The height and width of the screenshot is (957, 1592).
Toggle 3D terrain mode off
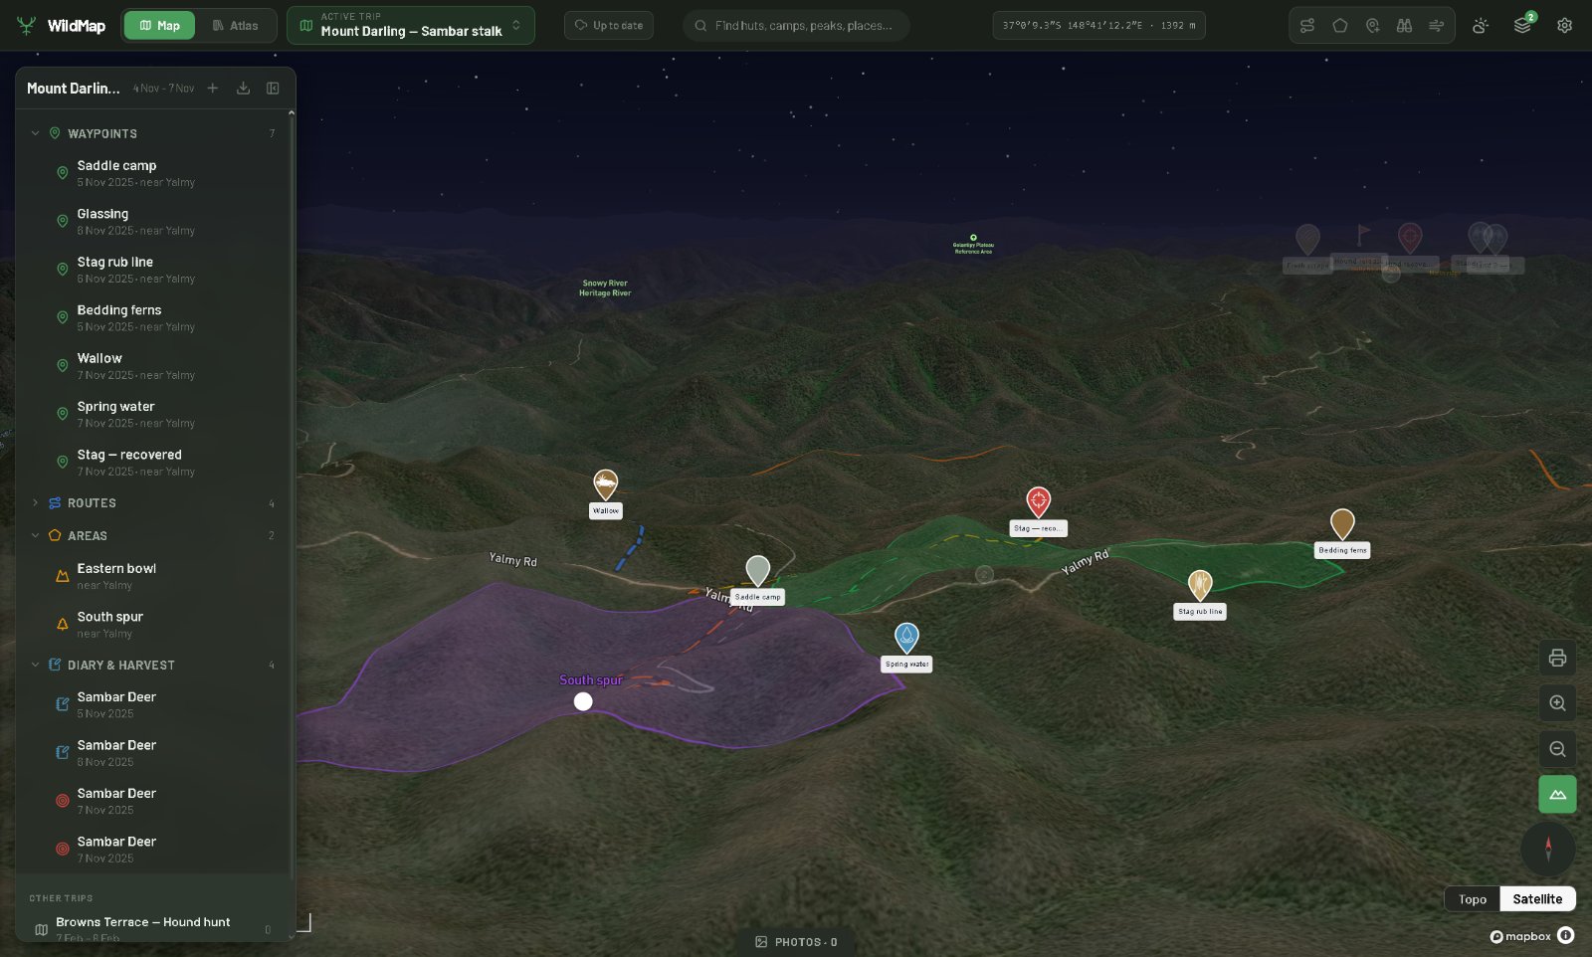point(1557,794)
